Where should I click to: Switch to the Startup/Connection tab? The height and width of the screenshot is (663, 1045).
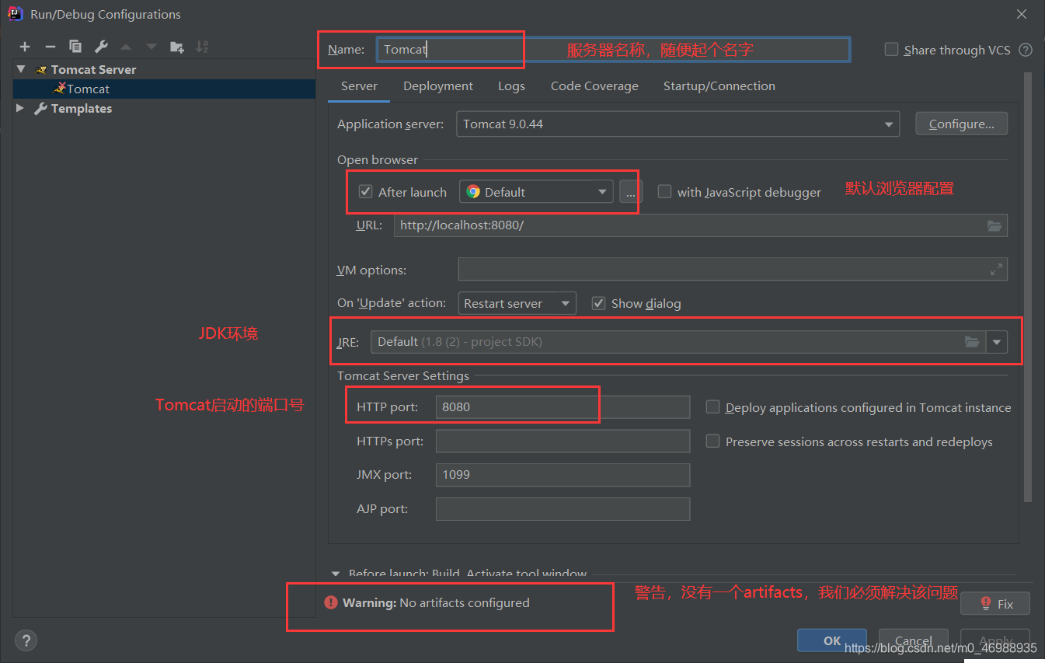point(719,86)
